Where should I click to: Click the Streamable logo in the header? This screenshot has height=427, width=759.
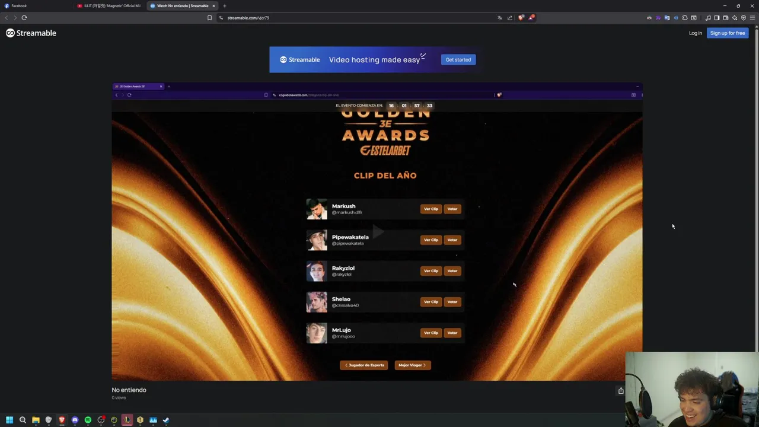click(x=31, y=33)
